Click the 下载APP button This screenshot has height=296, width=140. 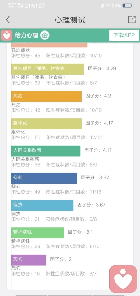[124, 35]
